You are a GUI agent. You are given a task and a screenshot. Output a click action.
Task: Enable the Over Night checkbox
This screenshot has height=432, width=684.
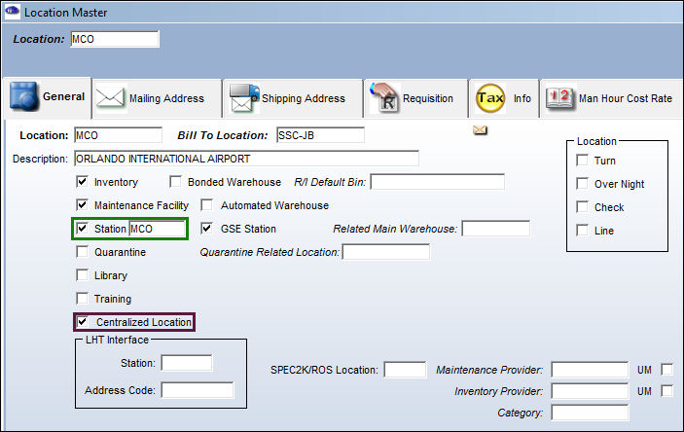pyautogui.click(x=583, y=183)
